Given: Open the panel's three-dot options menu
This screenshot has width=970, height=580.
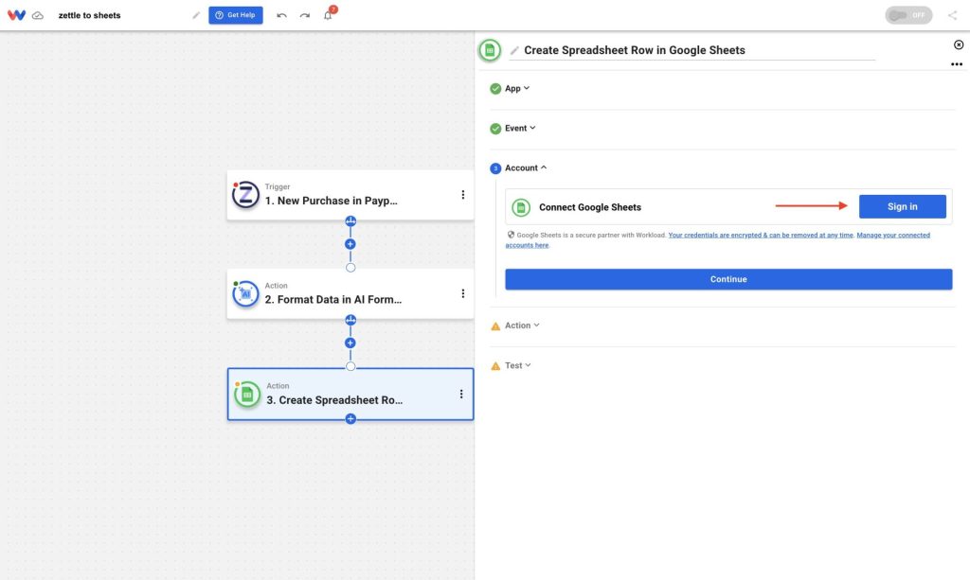Looking at the screenshot, I should click(x=957, y=64).
